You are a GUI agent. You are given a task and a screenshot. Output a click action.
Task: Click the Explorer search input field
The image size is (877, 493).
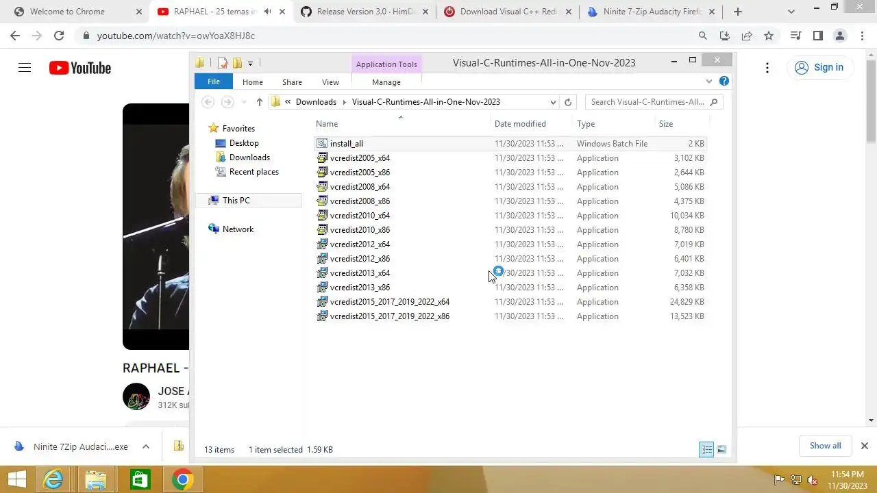tap(647, 102)
